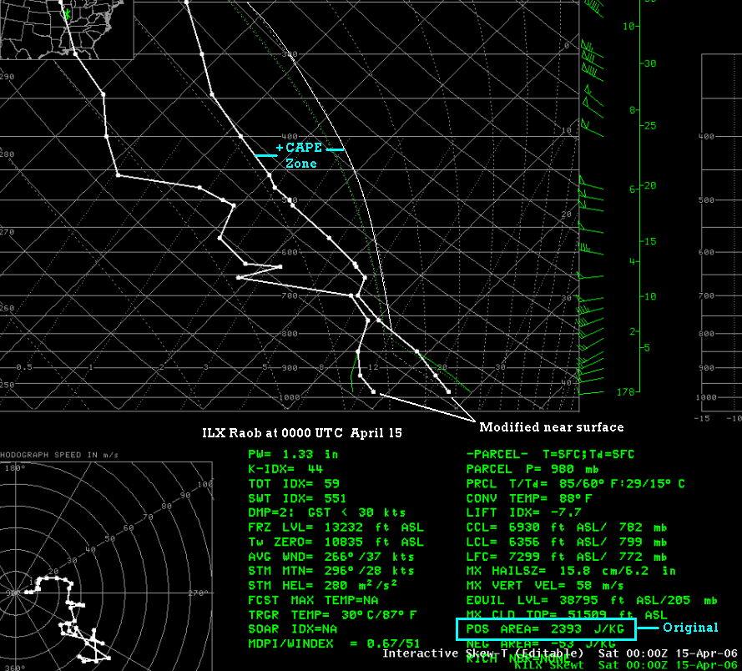This screenshot has width=742, height=671.
Task: Select the 'TOT IDX= 59' line
Action: (x=294, y=483)
